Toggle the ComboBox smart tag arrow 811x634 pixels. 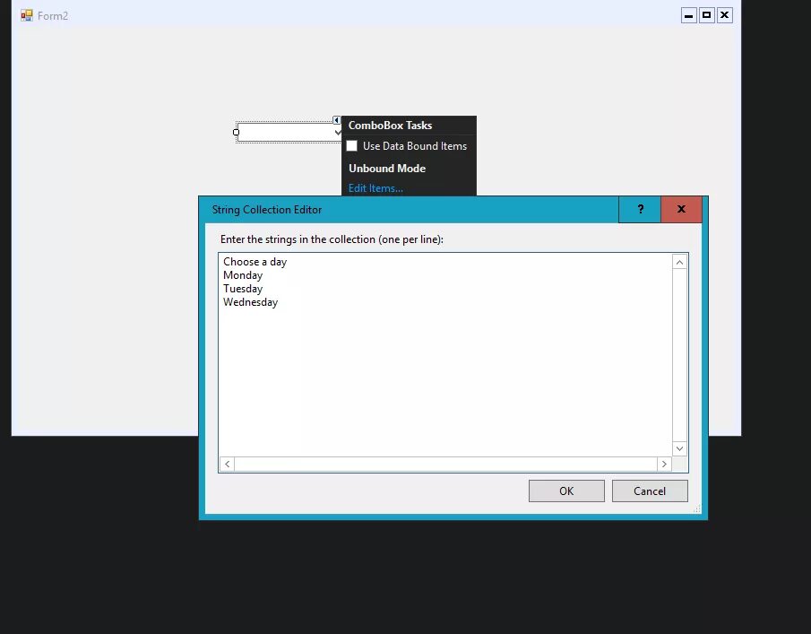[337, 120]
